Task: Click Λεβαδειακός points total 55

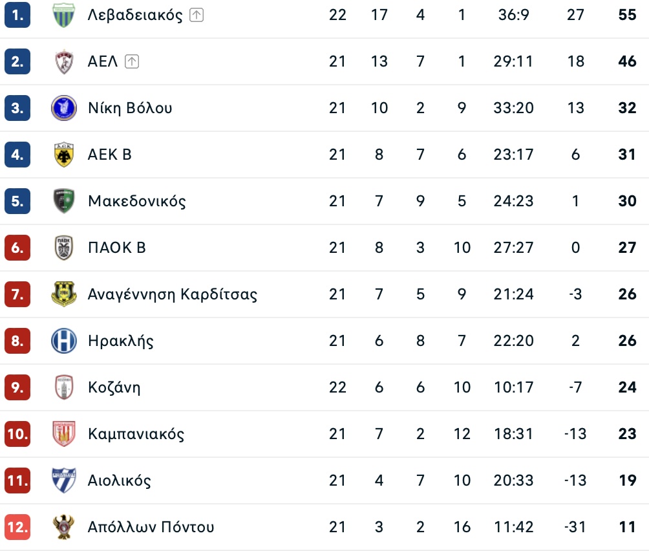Action: 627,15
